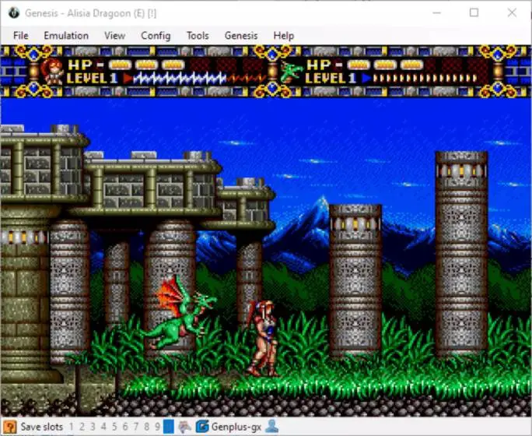
Task: Select the highlighted blue save slot
Action: pos(169,427)
